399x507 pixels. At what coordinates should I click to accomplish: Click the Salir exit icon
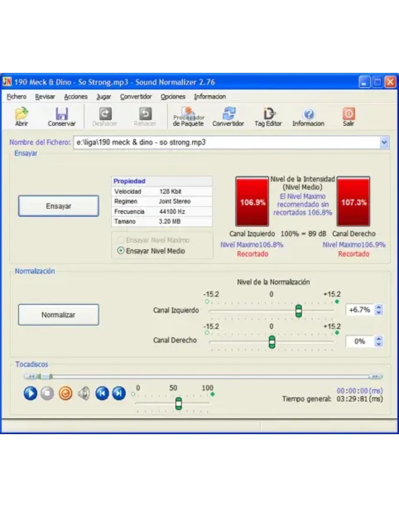click(348, 117)
